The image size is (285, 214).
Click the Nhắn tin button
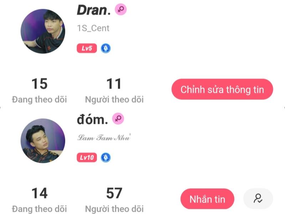pyautogui.click(x=207, y=199)
